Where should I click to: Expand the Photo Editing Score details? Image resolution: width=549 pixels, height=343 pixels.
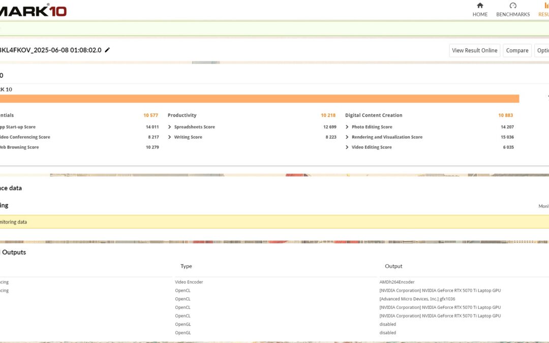pyautogui.click(x=347, y=127)
